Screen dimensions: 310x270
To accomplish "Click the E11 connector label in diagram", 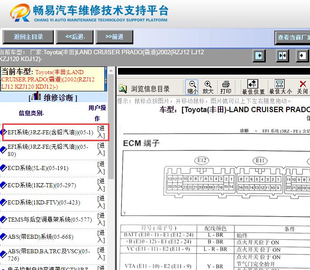I will tap(260, 161).
